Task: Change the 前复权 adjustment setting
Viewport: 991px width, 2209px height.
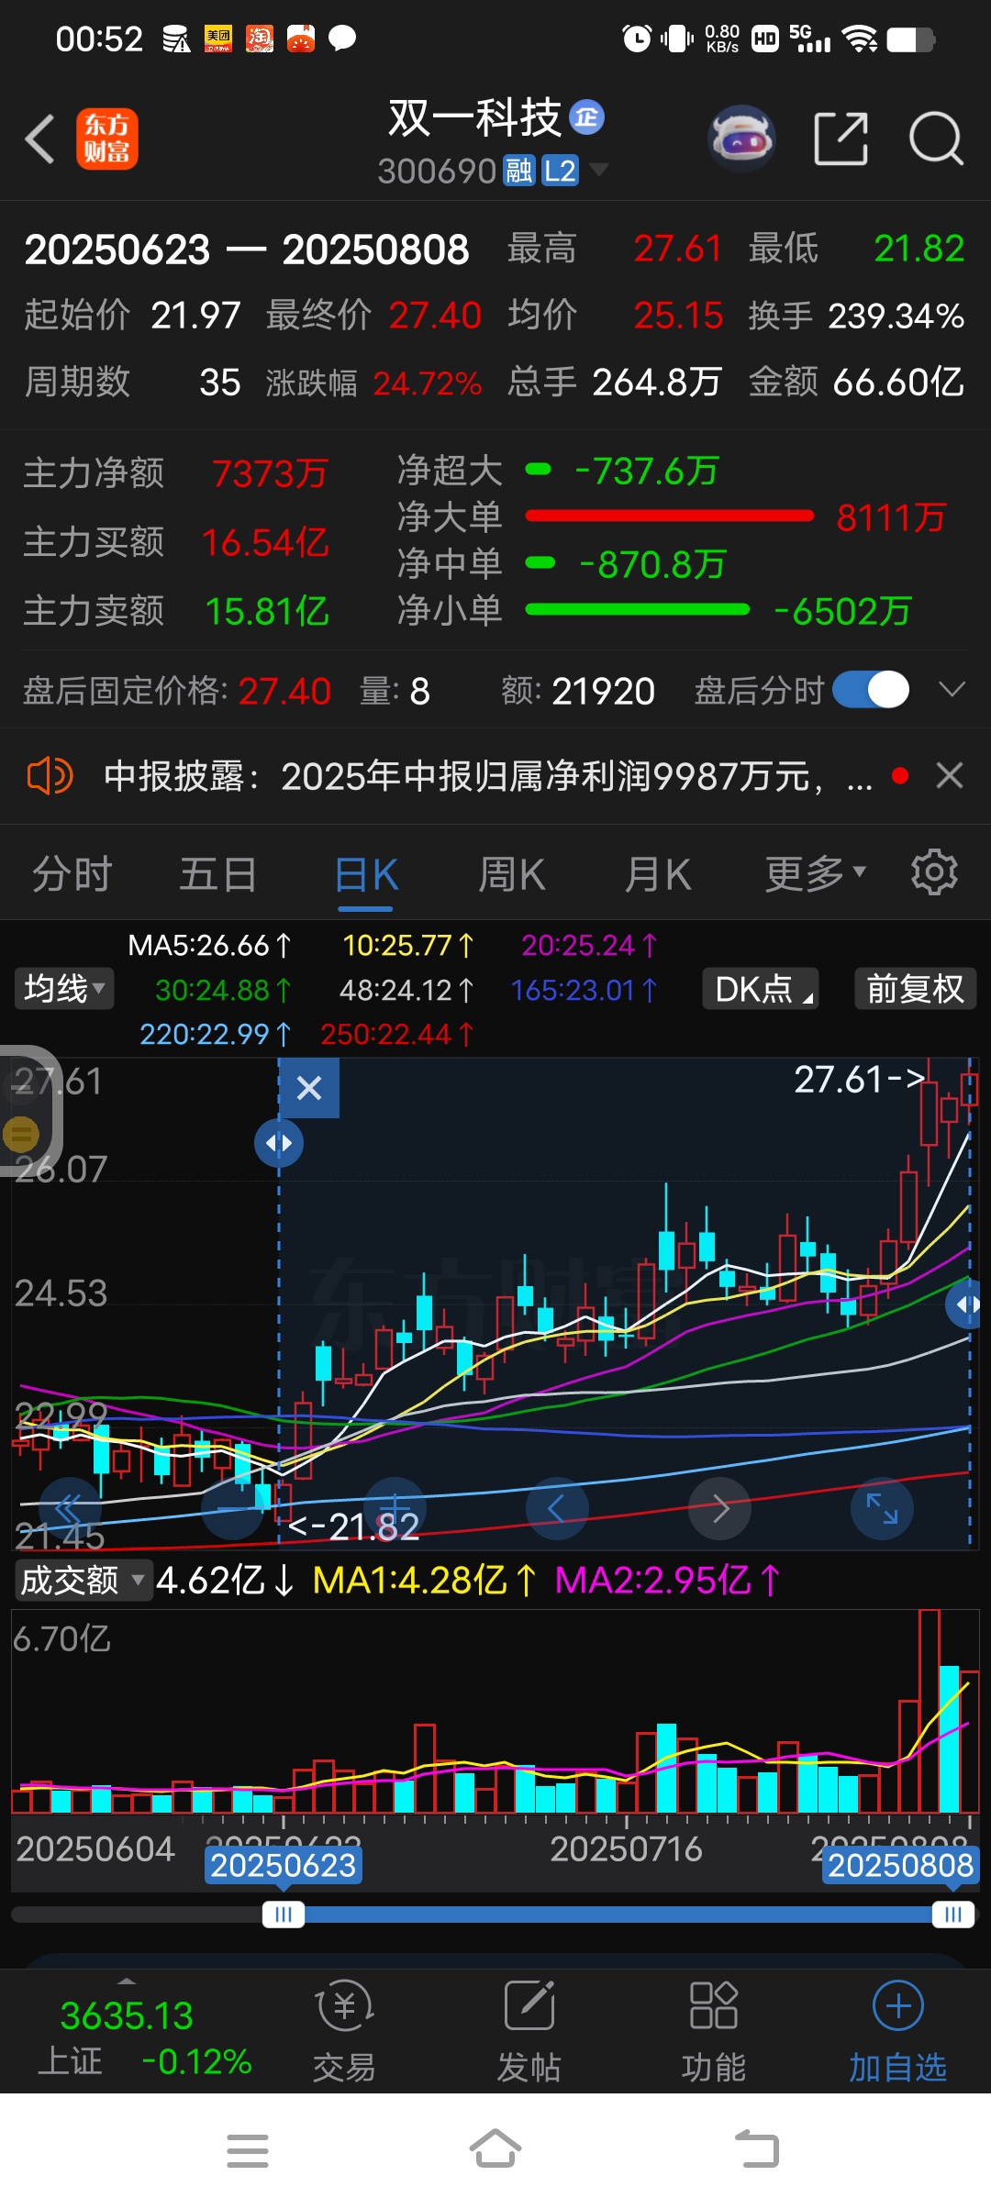Action: pyautogui.click(x=915, y=989)
